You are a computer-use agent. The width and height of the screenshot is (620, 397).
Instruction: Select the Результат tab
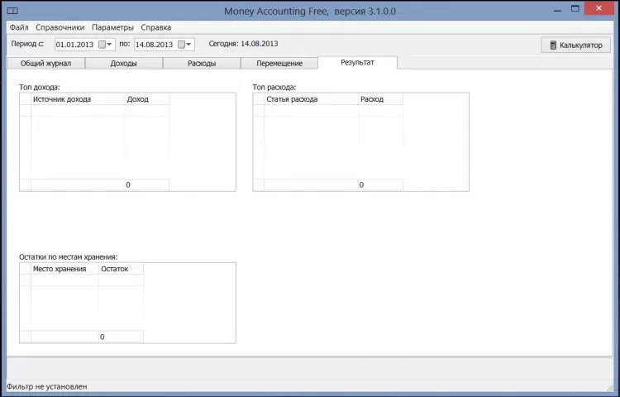(x=357, y=63)
